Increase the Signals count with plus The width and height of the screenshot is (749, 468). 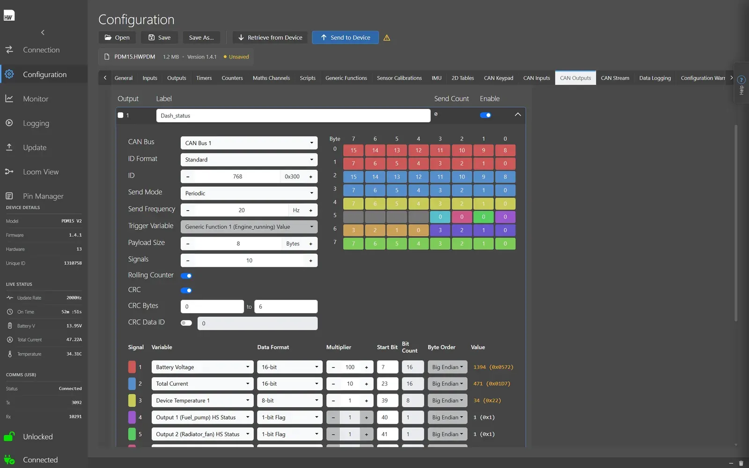(310, 261)
